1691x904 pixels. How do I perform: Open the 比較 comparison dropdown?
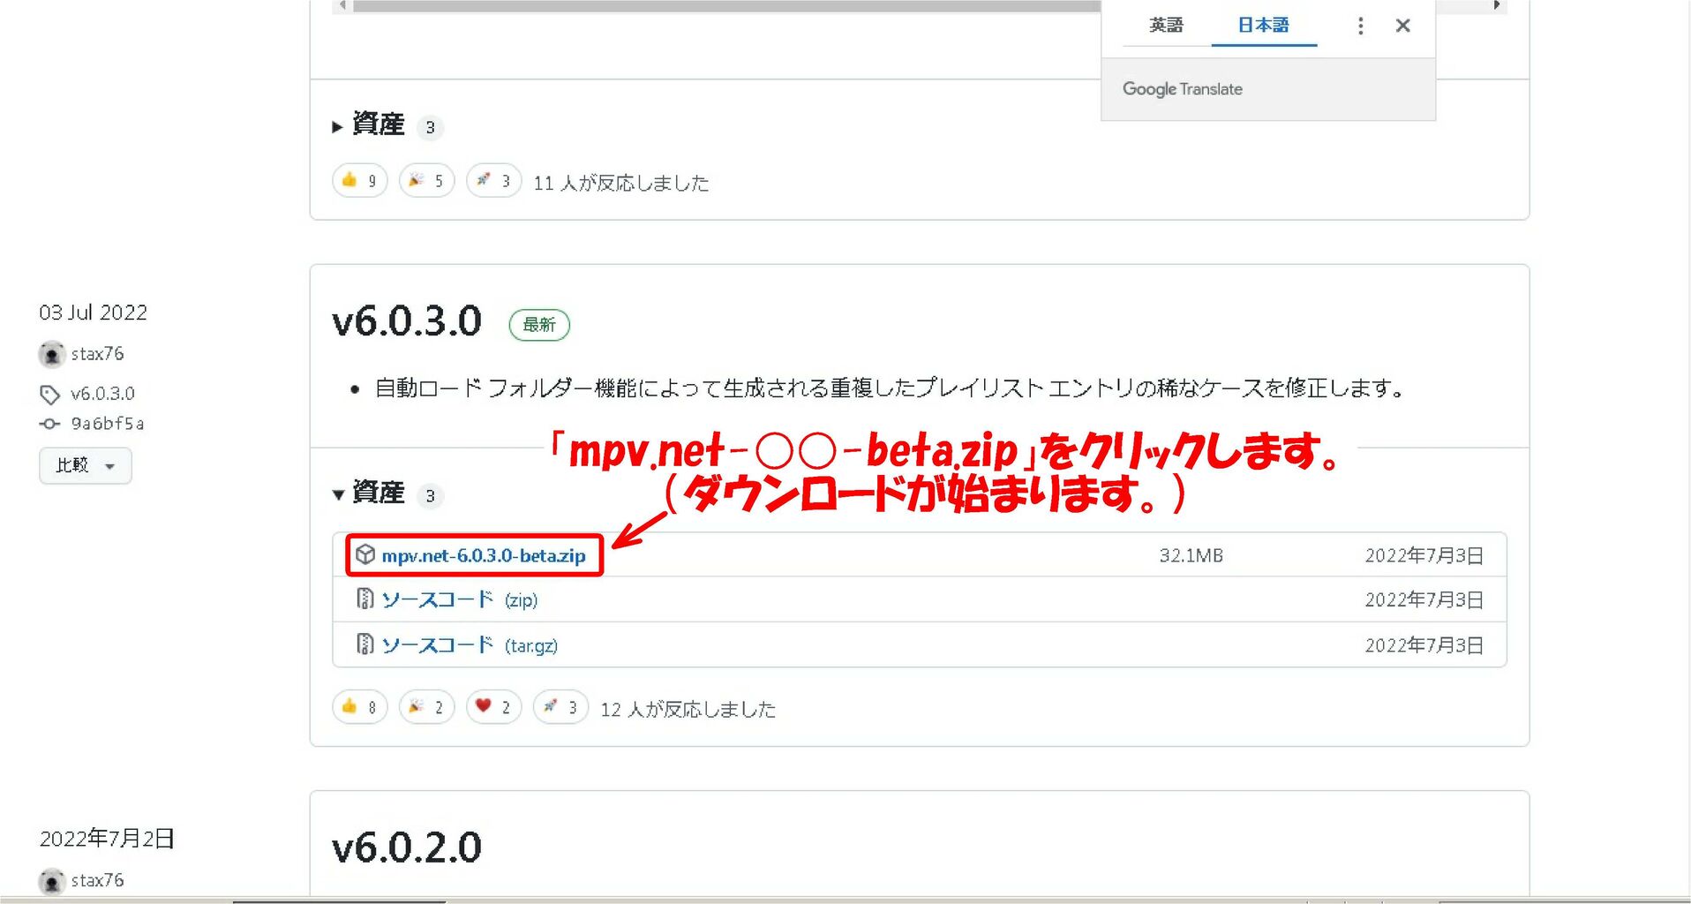85,465
